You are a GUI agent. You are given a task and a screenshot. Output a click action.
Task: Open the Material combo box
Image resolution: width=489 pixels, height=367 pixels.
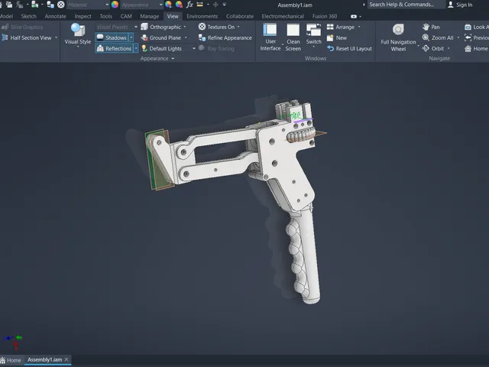89,5
